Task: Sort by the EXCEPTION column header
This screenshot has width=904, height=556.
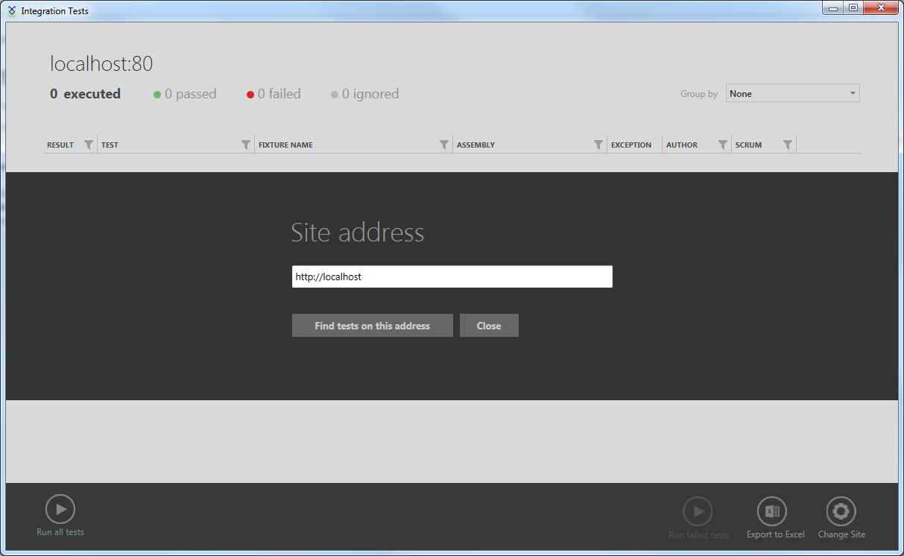Action: click(x=631, y=145)
